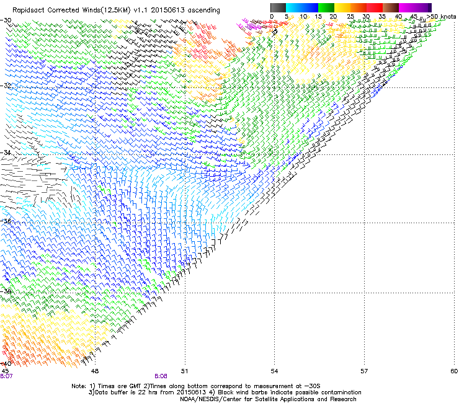Click the 'Black wind barbs indicate possible contamination' note

[x=286, y=392]
